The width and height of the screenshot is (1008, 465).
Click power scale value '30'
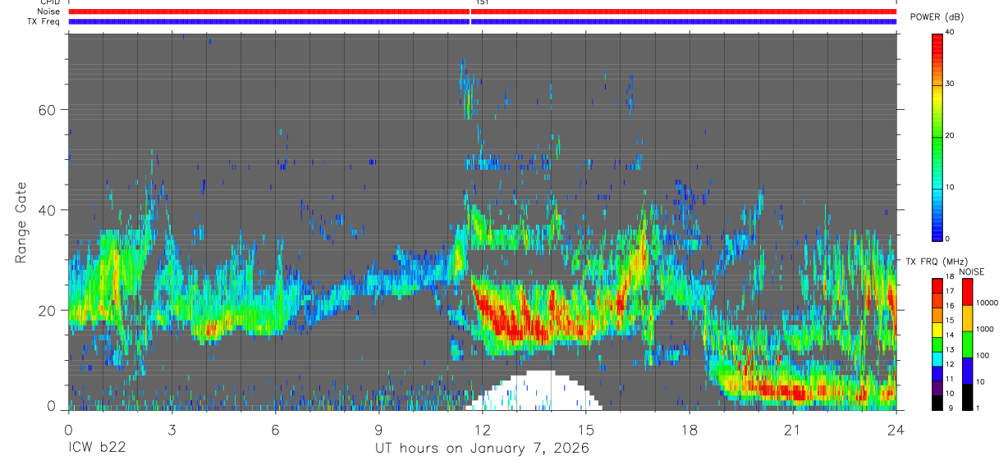pos(950,84)
